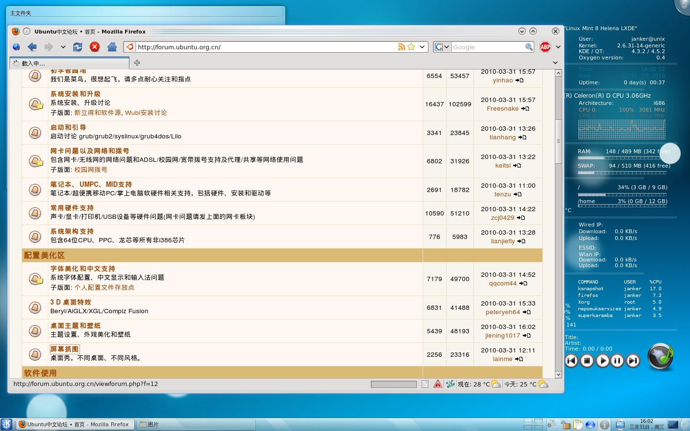This screenshot has height=431, width=690.
Task: Click the S script-status icon in status bar
Action: pos(425,384)
